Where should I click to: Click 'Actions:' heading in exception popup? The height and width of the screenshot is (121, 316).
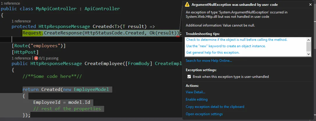coord(192,86)
